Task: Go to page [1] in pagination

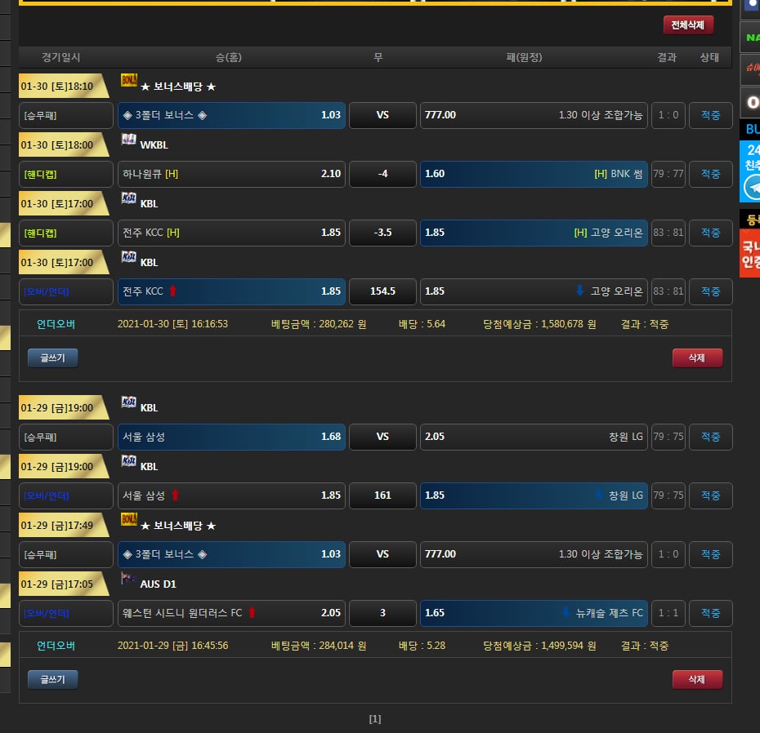Action: [x=375, y=719]
